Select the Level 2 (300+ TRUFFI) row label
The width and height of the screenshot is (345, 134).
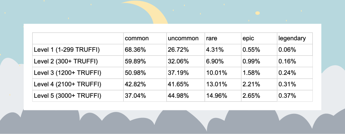coord(65,61)
